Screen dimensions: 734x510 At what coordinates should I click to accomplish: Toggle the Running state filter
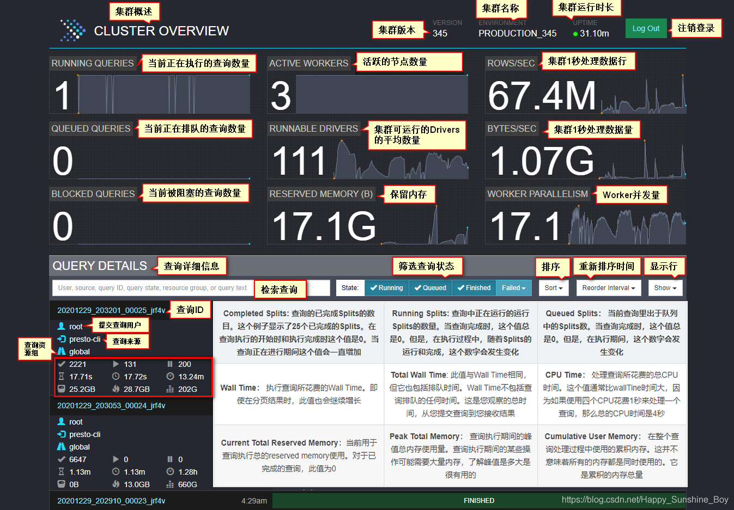[386, 287]
